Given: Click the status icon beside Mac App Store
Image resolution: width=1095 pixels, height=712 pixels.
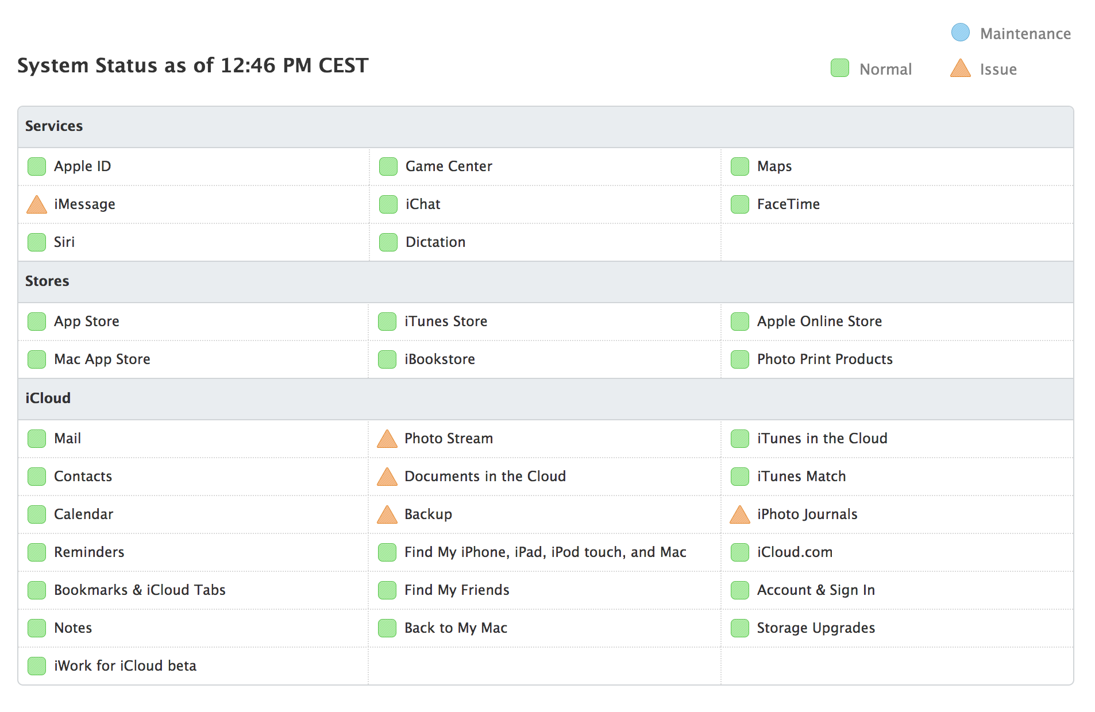Looking at the screenshot, I should [37, 359].
